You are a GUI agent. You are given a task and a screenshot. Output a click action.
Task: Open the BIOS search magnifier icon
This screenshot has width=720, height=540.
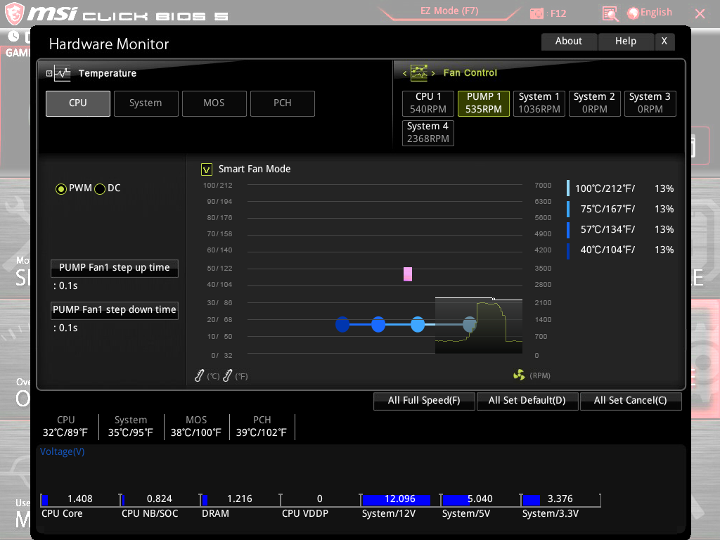[x=610, y=14]
